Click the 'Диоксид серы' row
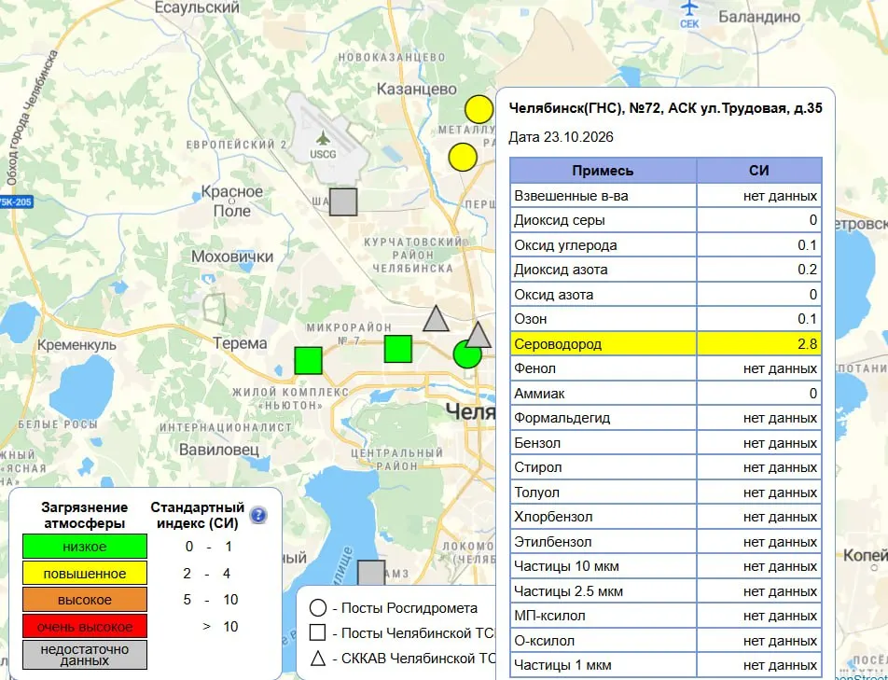This screenshot has width=888, height=680. 666,220
